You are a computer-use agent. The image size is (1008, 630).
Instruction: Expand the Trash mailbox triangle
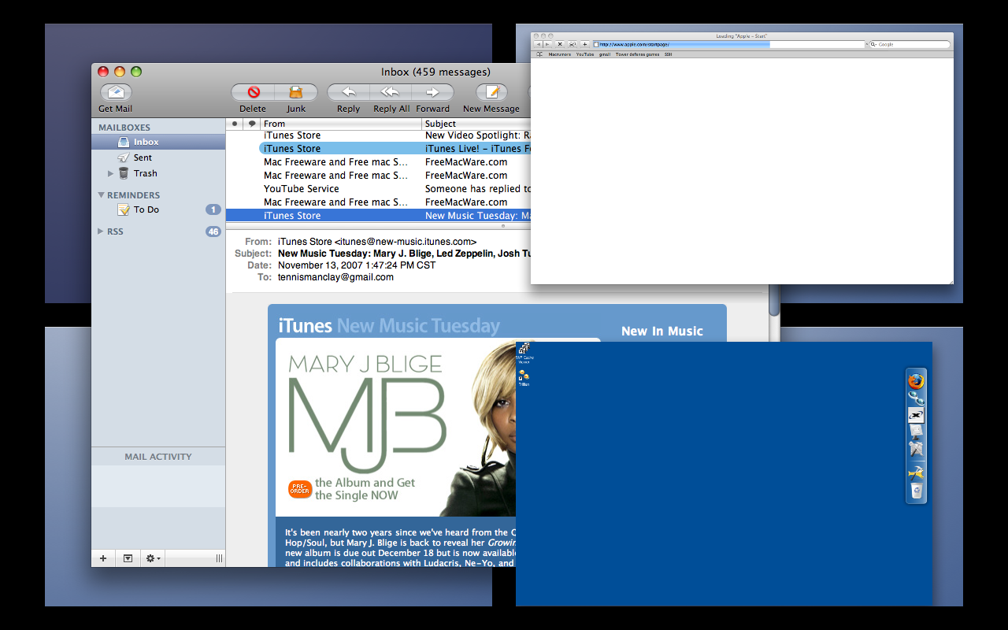[111, 173]
